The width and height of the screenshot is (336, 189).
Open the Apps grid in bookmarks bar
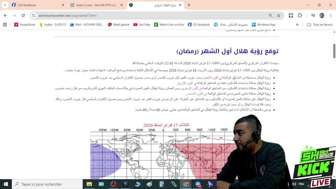click(x=5, y=24)
